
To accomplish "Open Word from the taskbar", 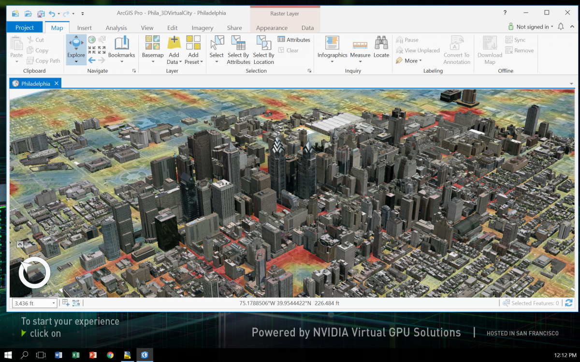I will pos(58,355).
